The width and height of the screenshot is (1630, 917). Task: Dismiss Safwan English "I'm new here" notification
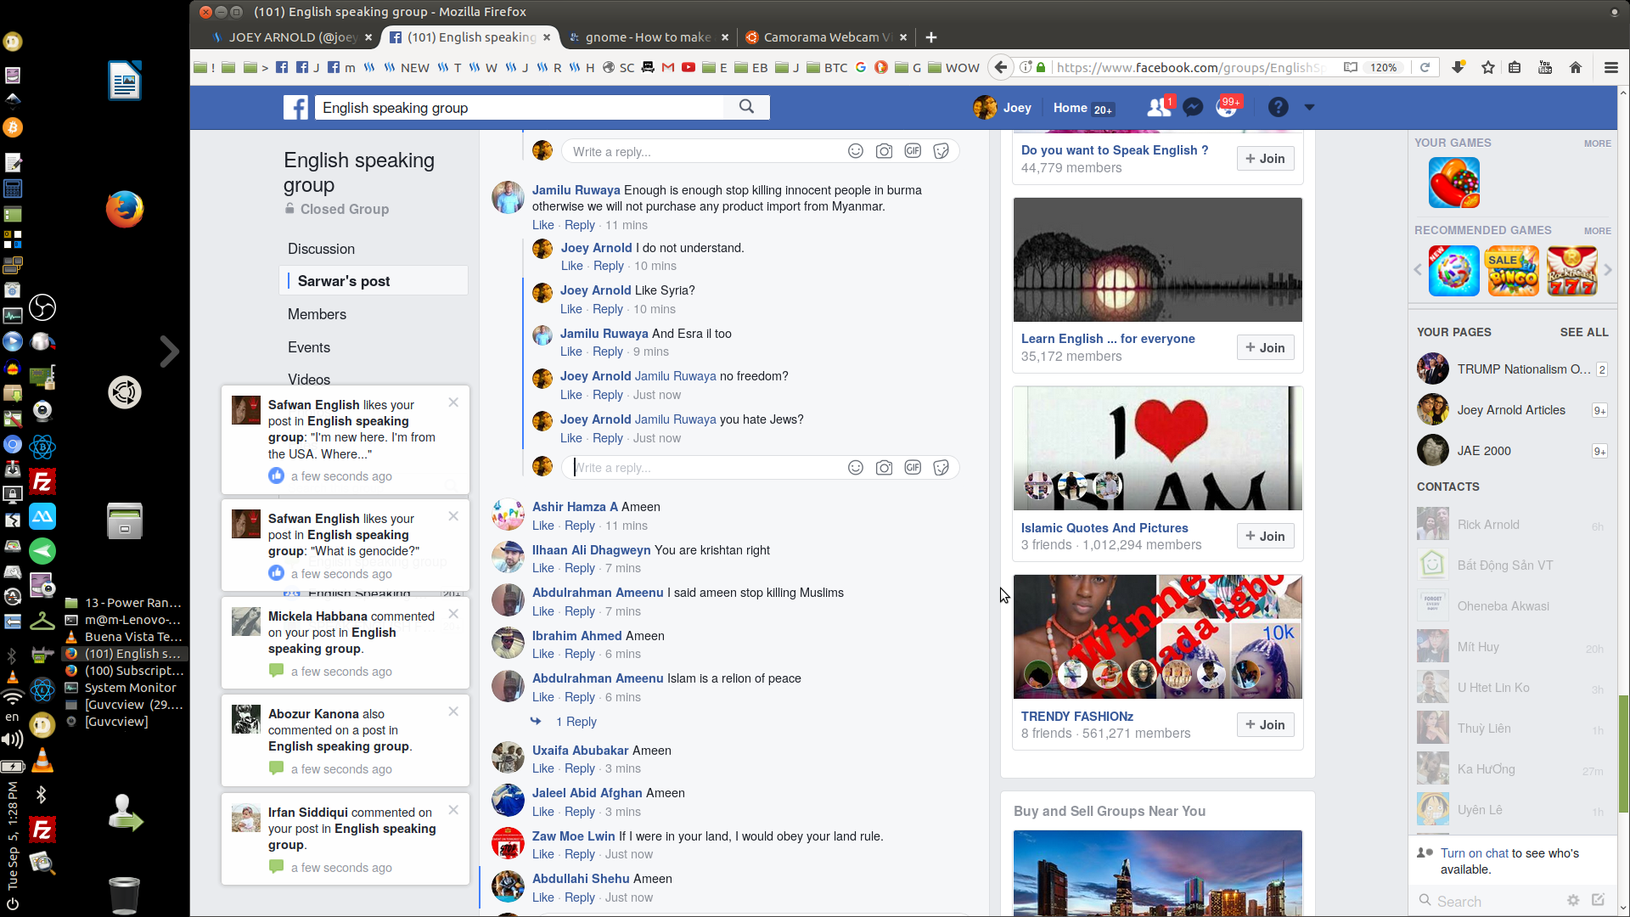pos(453,402)
